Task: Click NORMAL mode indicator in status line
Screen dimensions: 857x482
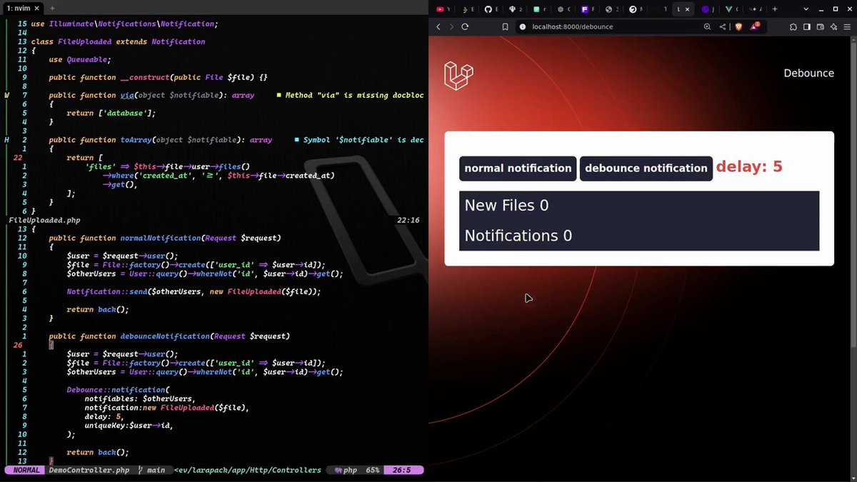Action: 26,471
